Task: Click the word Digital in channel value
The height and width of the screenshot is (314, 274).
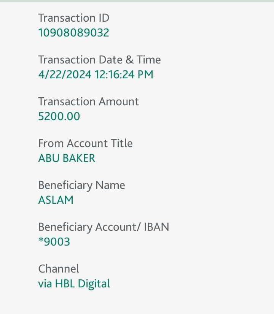Action: pyautogui.click(x=94, y=284)
